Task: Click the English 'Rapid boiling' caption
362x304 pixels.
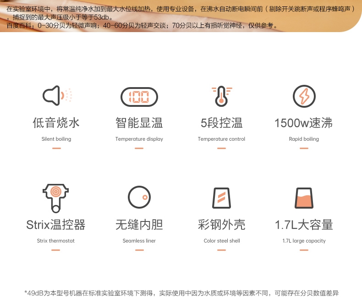Action: point(304,139)
